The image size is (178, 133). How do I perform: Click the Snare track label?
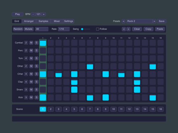(20, 90)
